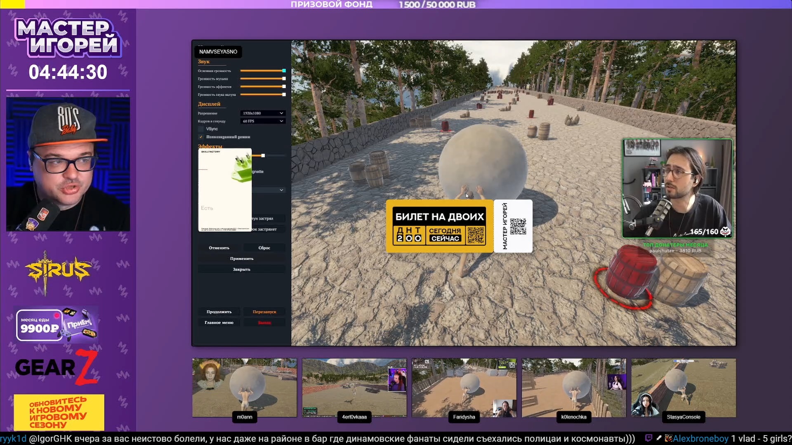Click the Alexbroneboy username in the ticker

[701, 438]
